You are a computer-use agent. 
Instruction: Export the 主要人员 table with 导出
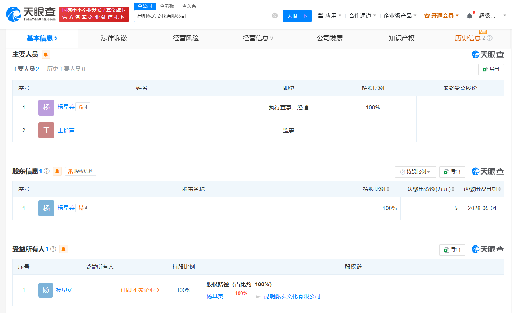[491, 69]
